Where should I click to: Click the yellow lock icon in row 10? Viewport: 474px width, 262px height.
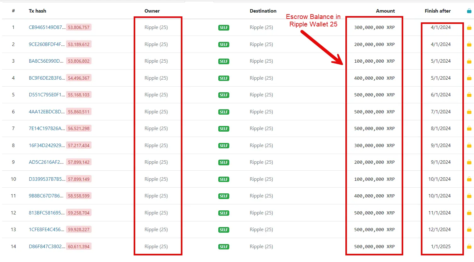coord(469,179)
